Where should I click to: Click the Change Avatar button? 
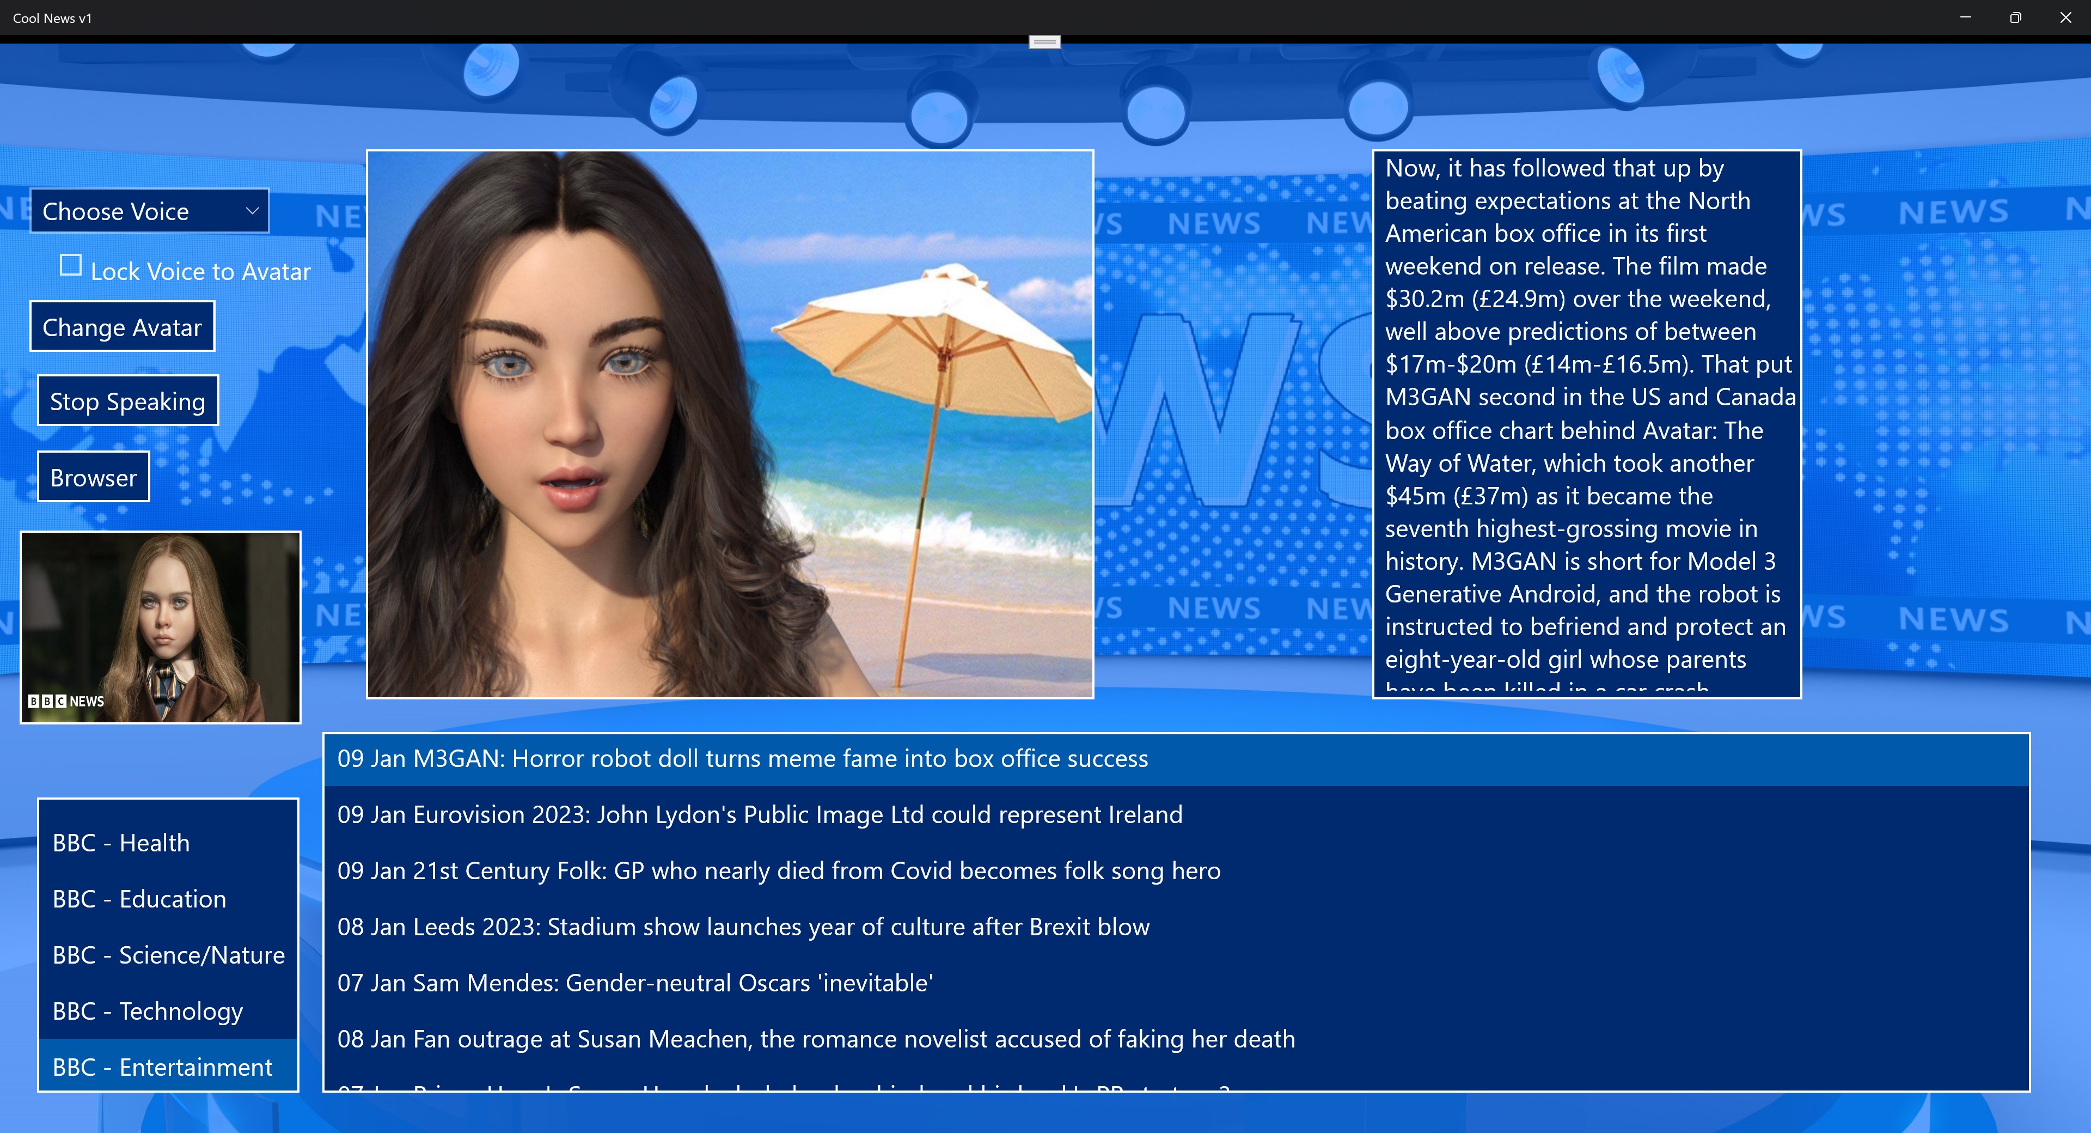pyautogui.click(x=123, y=327)
